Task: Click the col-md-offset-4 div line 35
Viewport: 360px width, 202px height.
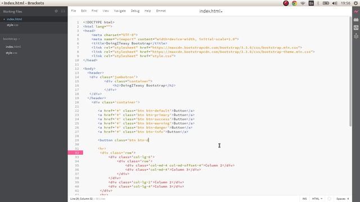Action: pyautogui.click(x=180, y=166)
